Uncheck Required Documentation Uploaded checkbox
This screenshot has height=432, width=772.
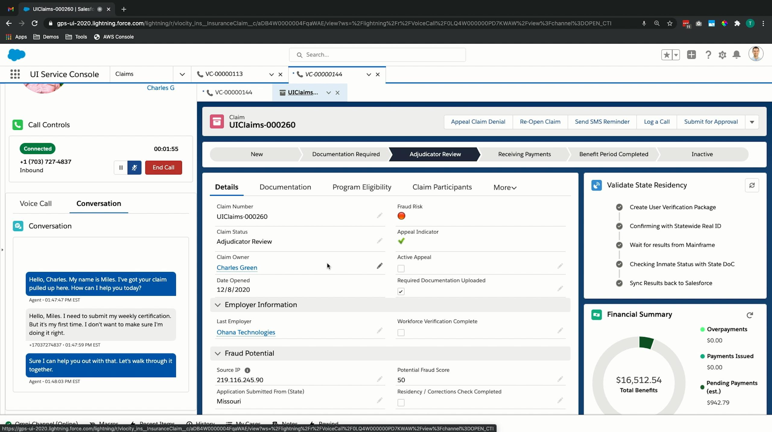[x=401, y=291]
